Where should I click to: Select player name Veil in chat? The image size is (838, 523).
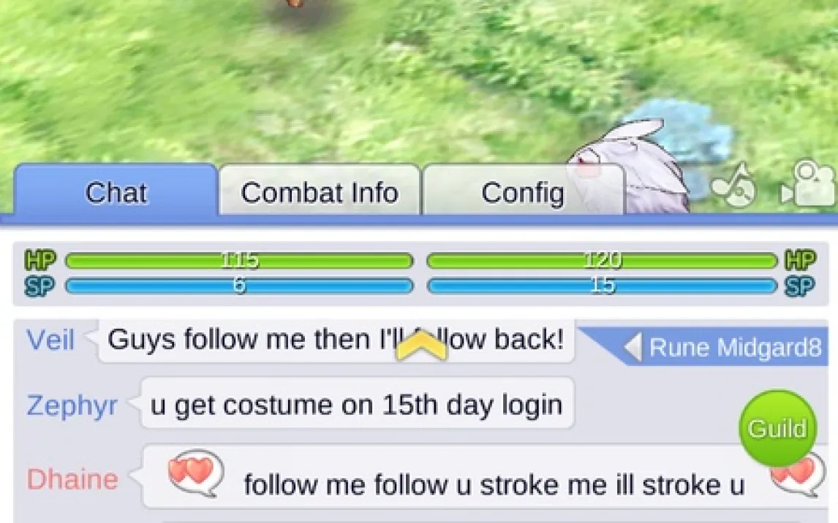point(50,340)
